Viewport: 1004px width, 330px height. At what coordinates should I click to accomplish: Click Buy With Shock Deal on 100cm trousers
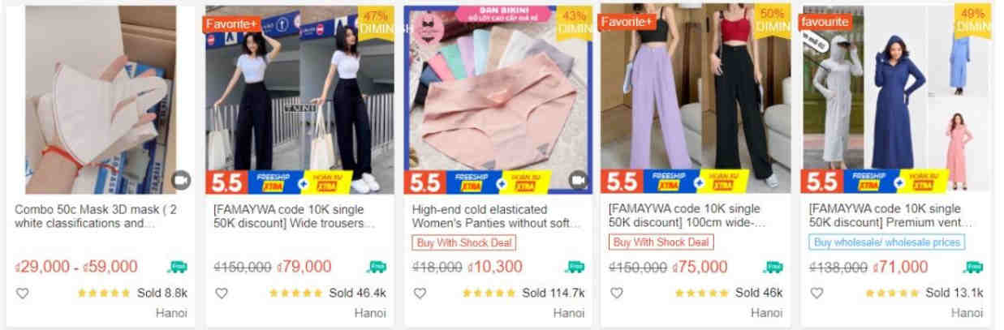661,242
